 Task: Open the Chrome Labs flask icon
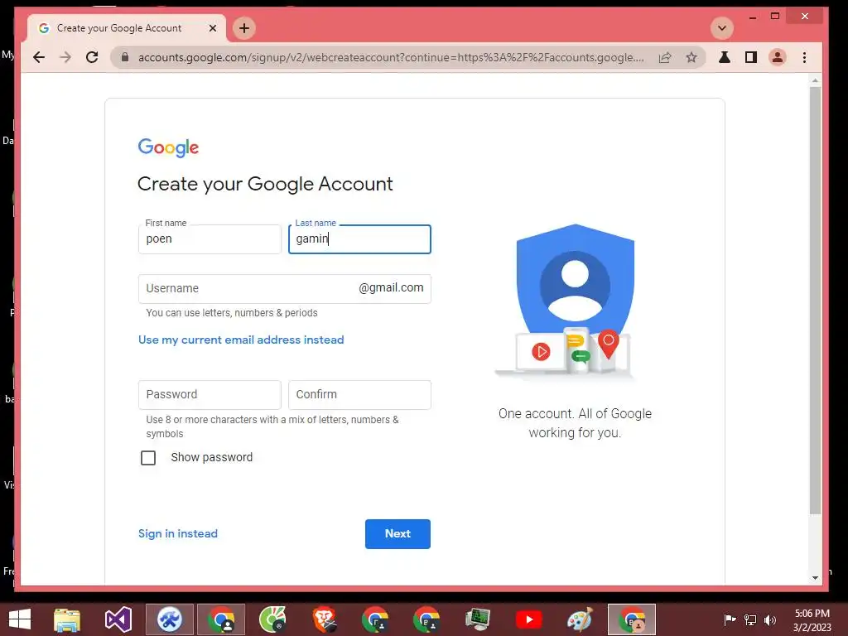[x=724, y=57]
